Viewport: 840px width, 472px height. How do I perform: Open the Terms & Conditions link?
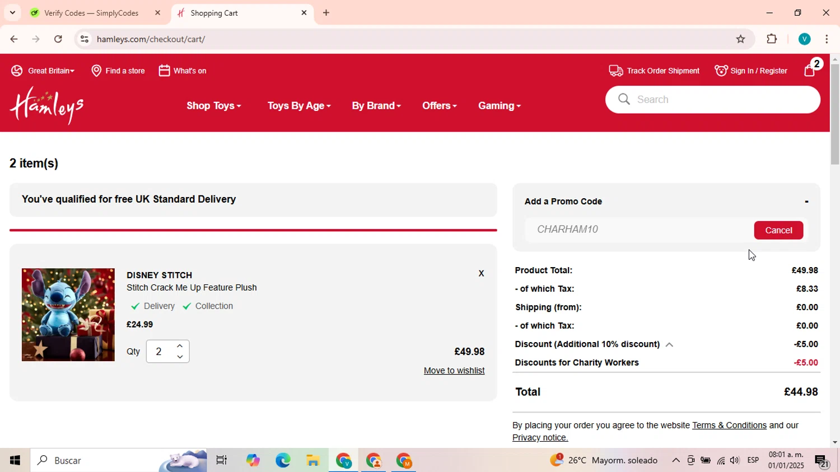[729, 426]
